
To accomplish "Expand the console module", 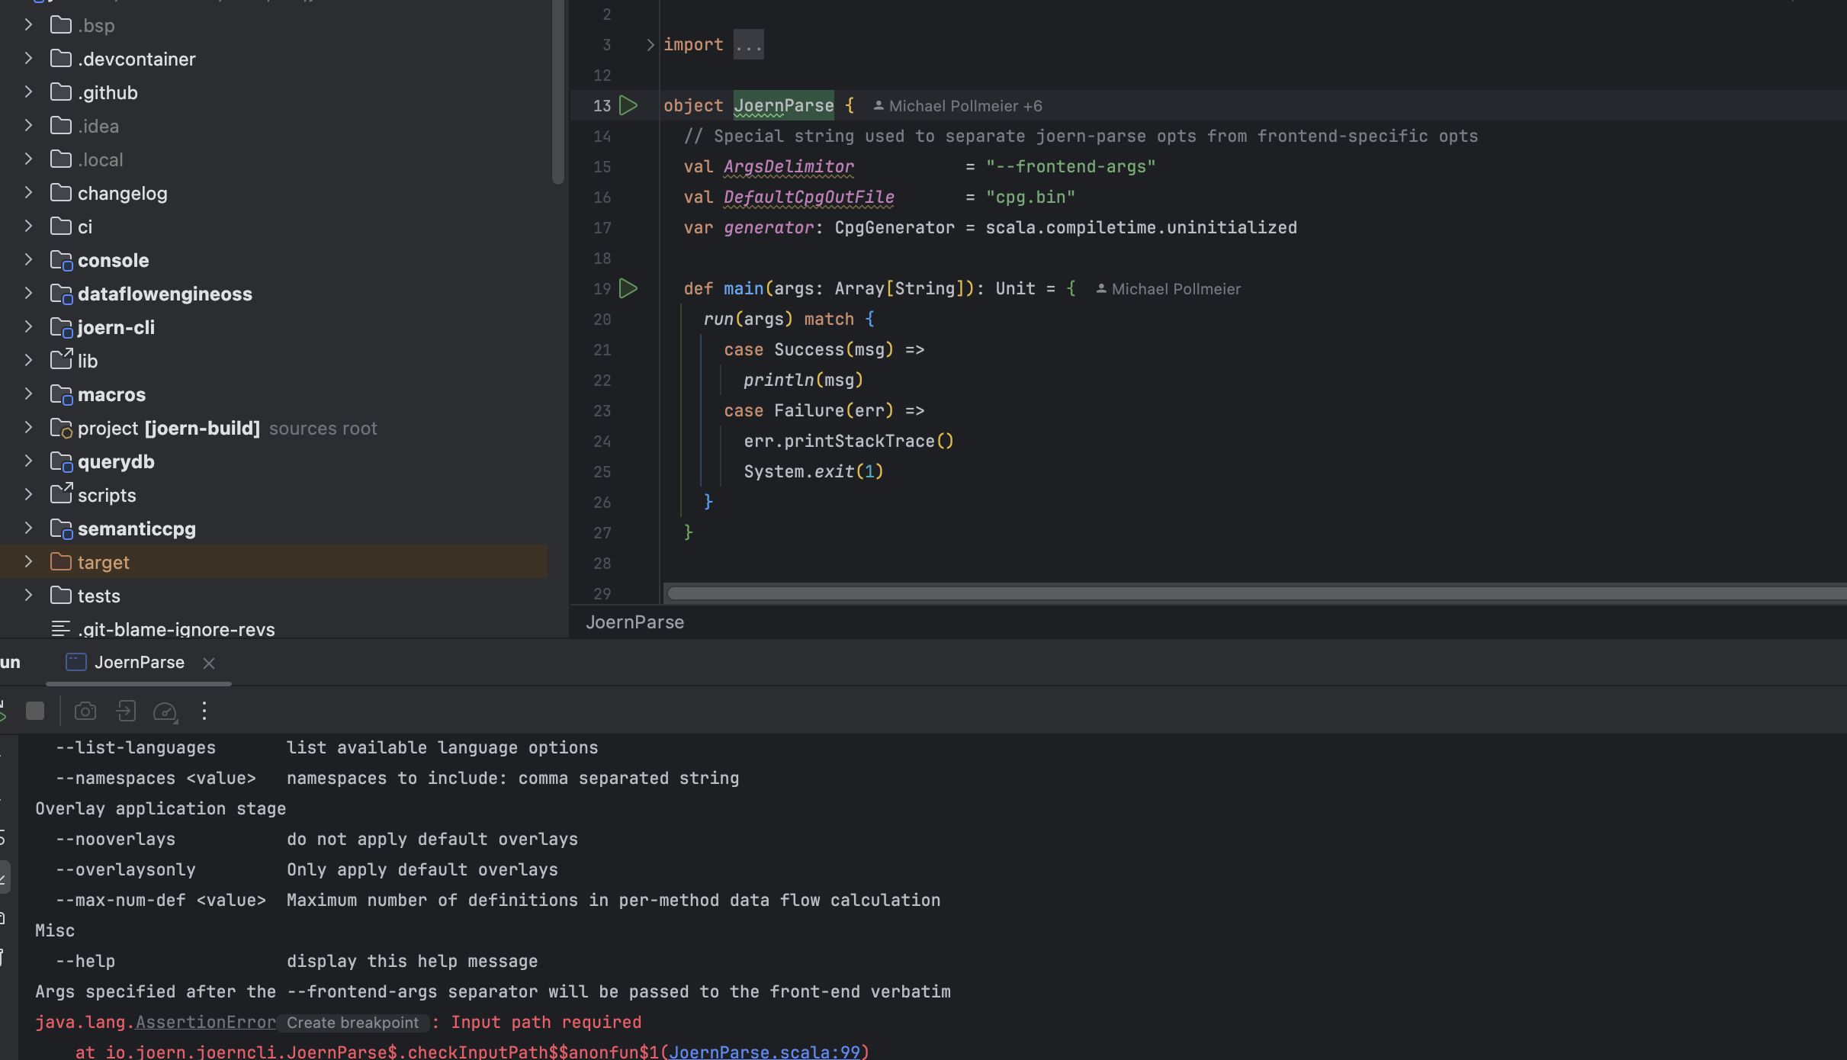I will (28, 260).
